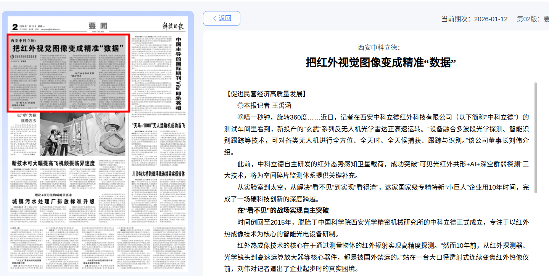Screen dimensions: 549x276
Task: Click the bold subheading 在看不见的战场实现自主突破
Action: 283,210
